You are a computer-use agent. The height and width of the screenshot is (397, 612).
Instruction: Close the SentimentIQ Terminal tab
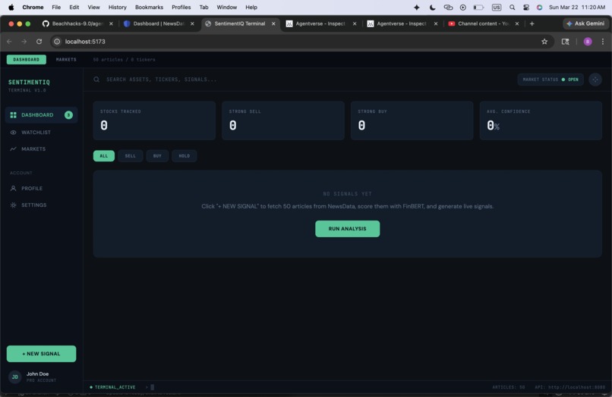tap(273, 23)
